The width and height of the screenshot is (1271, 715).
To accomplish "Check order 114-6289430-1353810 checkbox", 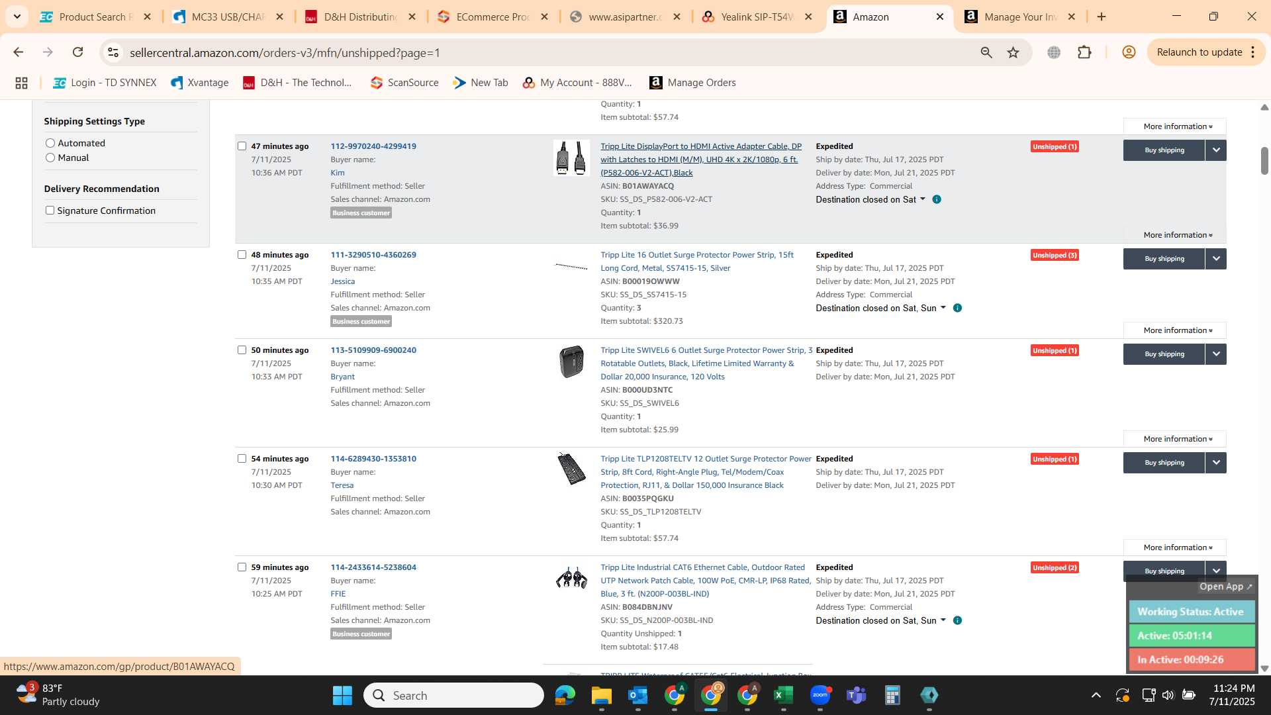I will [x=242, y=459].
